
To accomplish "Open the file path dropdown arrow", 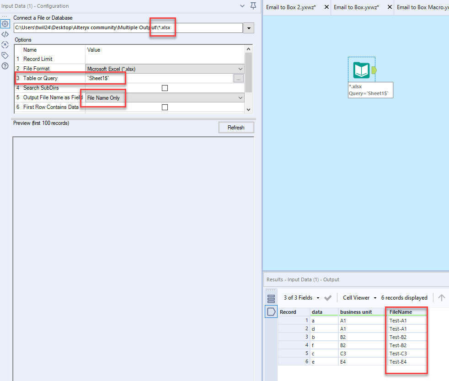I will [249, 28].
